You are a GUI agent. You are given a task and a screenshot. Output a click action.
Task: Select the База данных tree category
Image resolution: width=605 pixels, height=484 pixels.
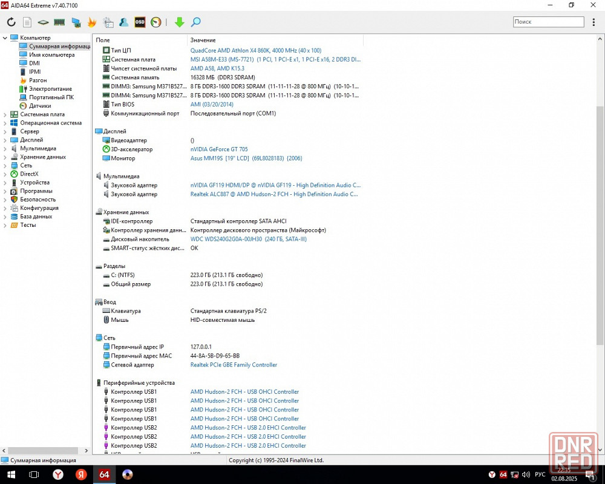[x=36, y=217]
